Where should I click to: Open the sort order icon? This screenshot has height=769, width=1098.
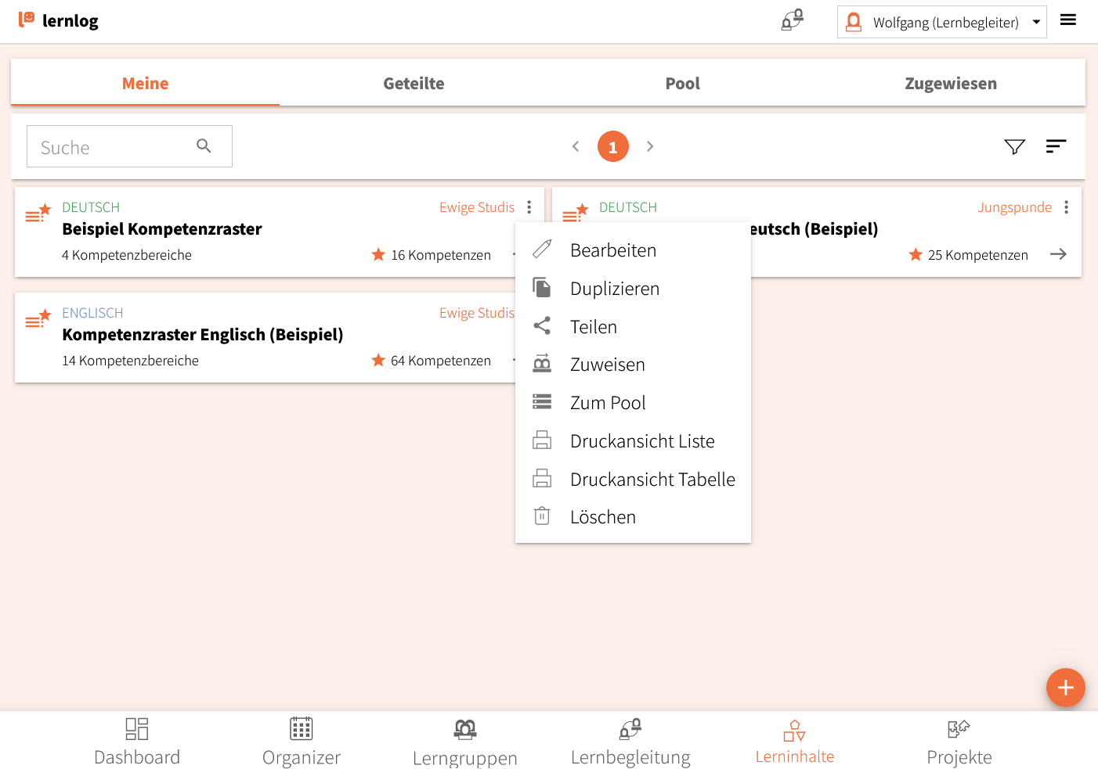[1056, 146]
